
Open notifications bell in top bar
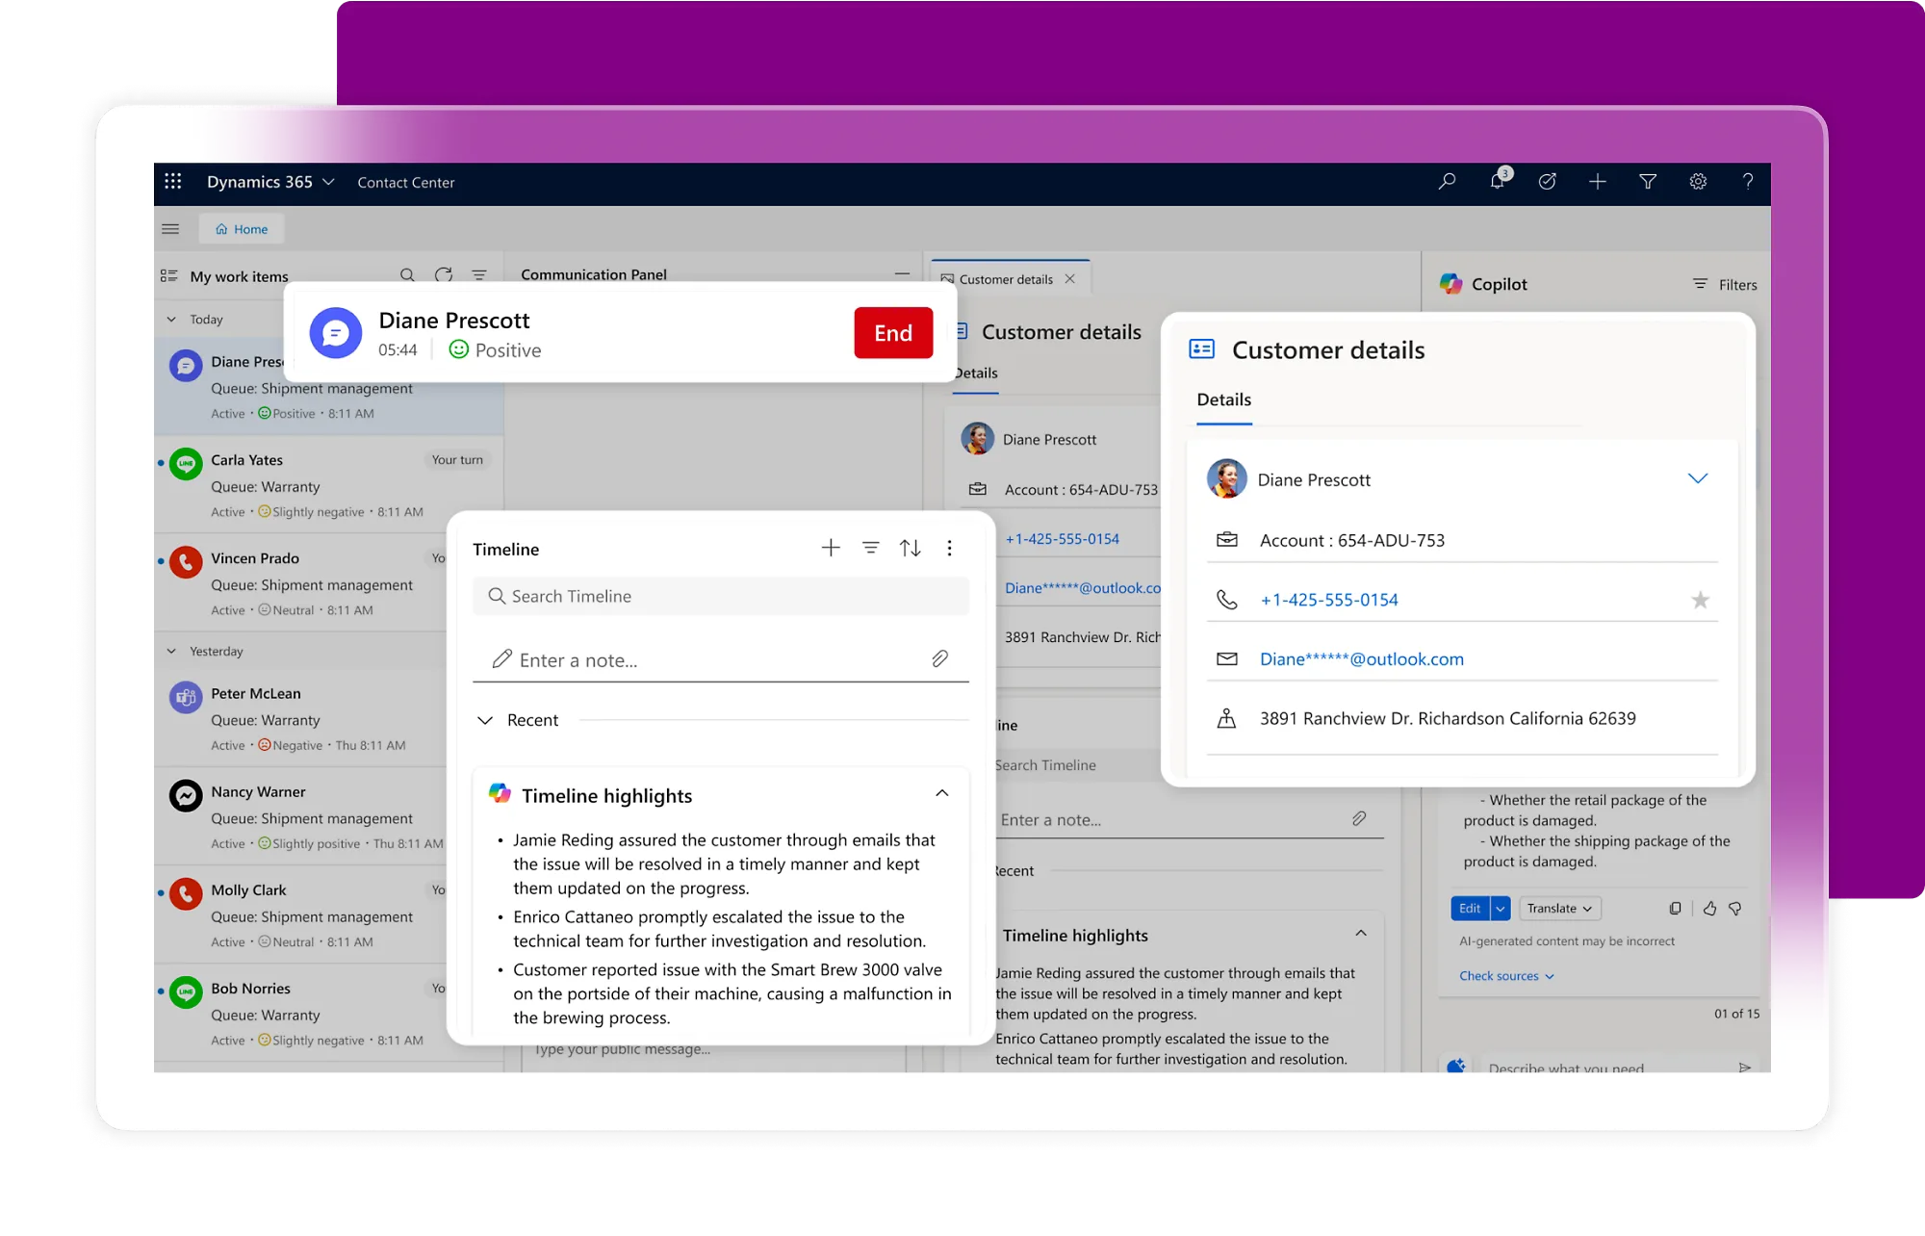coord(1498,181)
